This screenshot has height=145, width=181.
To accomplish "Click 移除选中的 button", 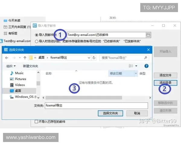I will [165, 103].
